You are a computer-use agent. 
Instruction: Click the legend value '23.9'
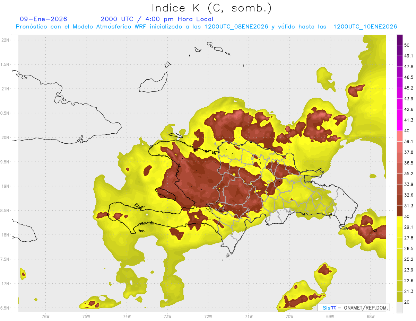click(409, 270)
